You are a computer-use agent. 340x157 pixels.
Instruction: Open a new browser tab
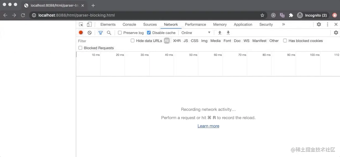93,5
